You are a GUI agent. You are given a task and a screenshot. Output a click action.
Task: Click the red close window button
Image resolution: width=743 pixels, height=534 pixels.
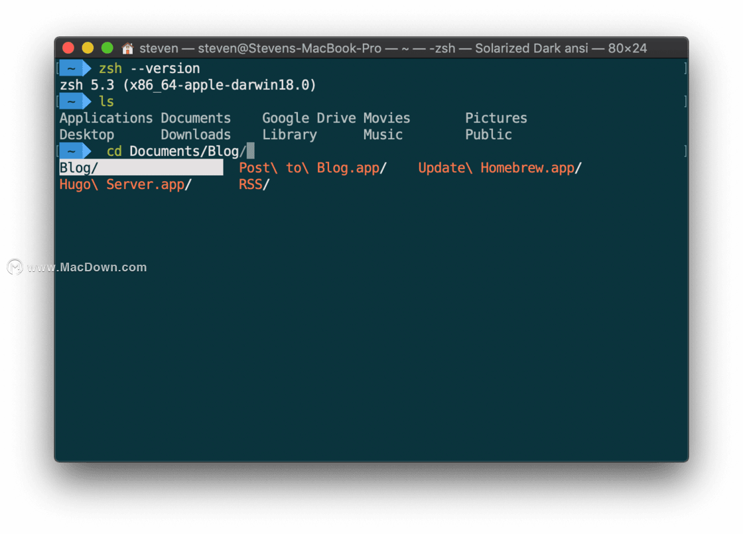[x=68, y=48]
